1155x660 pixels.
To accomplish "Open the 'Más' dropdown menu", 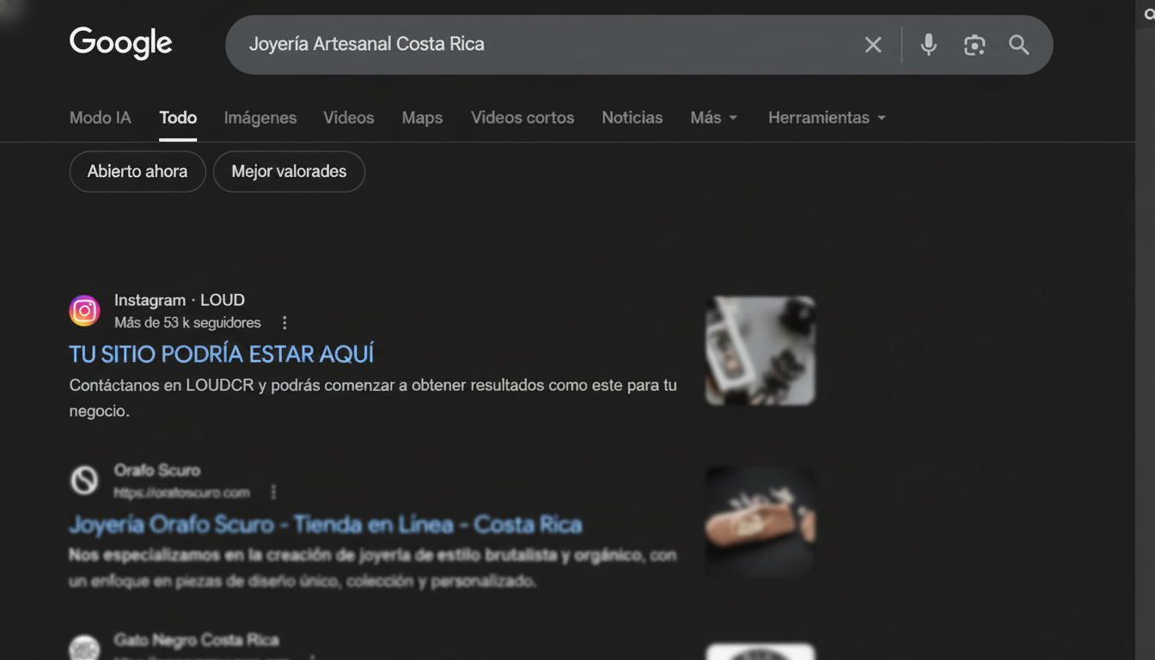I will [713, 118].
